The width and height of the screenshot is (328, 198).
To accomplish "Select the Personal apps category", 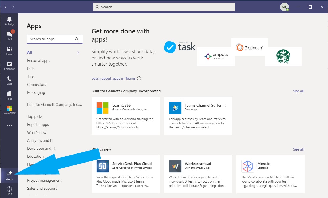I will tap(39, 60).
